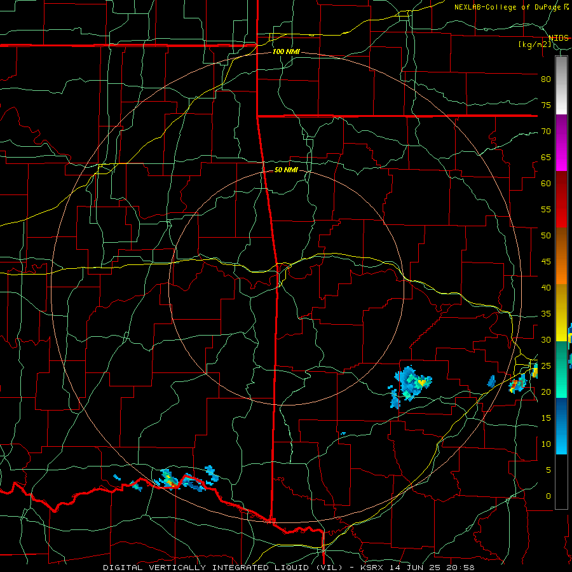Click the 25 value on the VIL scale
The image size is (572, 572).
(546, 366)
